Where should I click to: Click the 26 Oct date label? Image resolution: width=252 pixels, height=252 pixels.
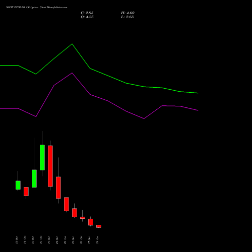[81, 240]
